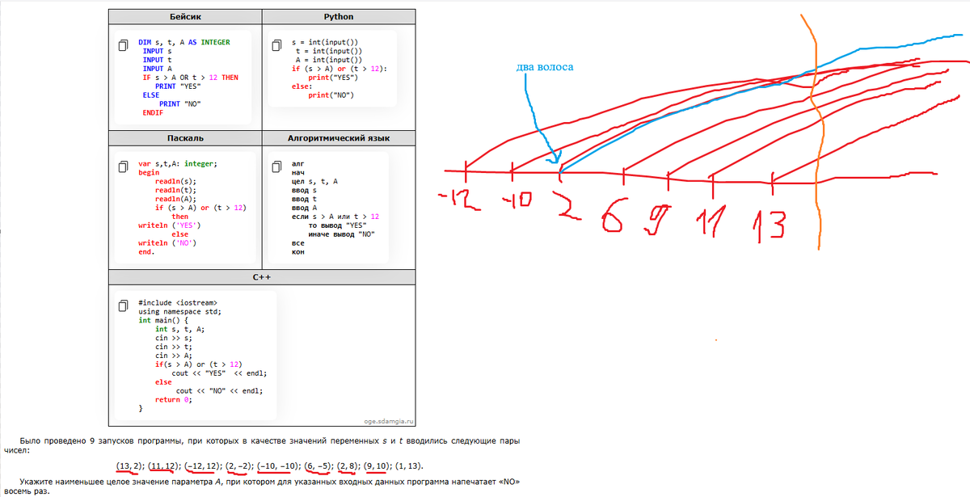
Task: Click the sentence starting Было проведено 9 запусков
Action: [x=261, y=447]
